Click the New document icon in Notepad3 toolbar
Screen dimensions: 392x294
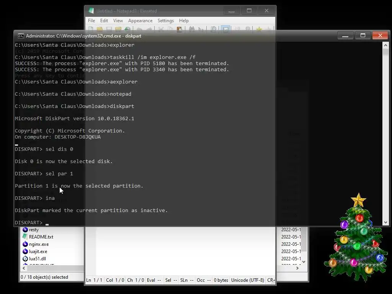pos(91,29)
